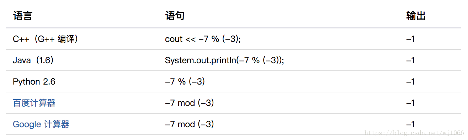The height and width of the screenshot is (140, 468).
Task: Click the C++ row output –1
Action: tap(410, 39)
